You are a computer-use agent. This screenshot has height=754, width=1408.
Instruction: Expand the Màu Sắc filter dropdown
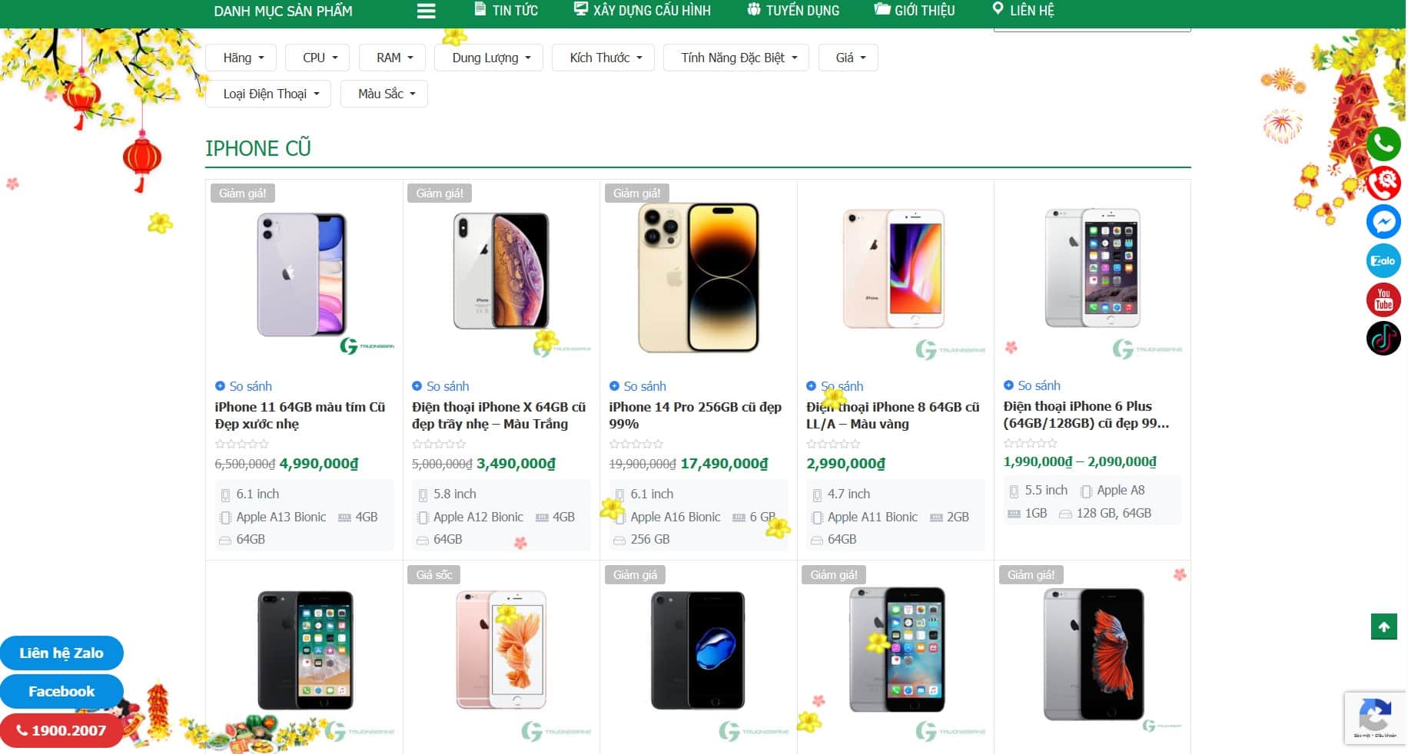(x=384, y=94)
